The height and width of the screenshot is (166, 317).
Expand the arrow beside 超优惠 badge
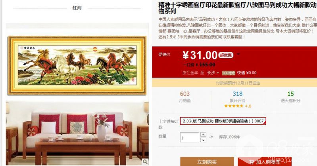tap(238, 54)
